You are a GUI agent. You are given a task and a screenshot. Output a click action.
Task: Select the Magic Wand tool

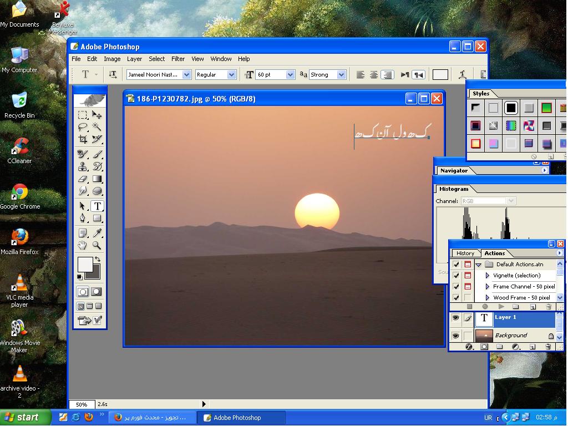tap(97, 126)
